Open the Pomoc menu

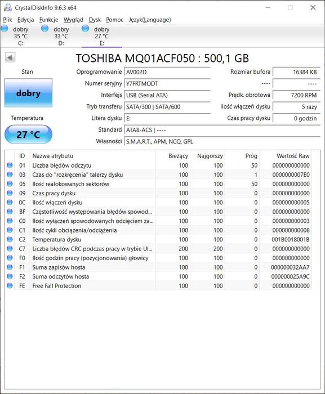114,20
